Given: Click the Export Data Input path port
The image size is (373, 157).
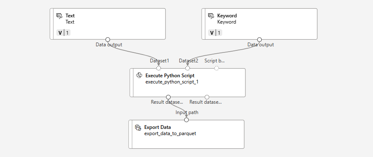Looking at the screenshot, I should click(186, 120).
